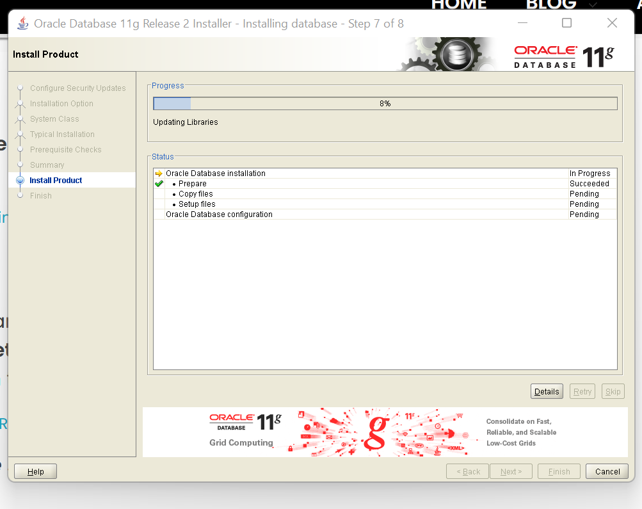Close the installer window
Screen dimensions: 642x509
tap(612, 23)
